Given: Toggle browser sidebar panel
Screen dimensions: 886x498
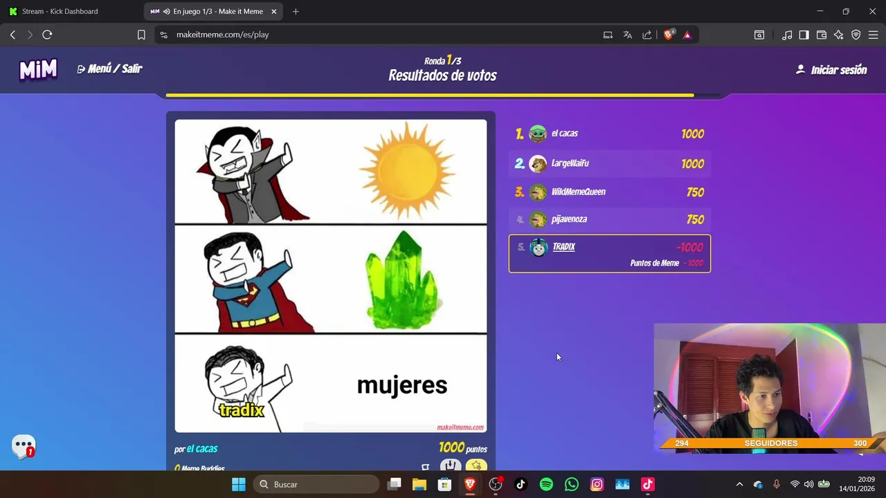Looking at the screenshot, I should click(804, 35).
